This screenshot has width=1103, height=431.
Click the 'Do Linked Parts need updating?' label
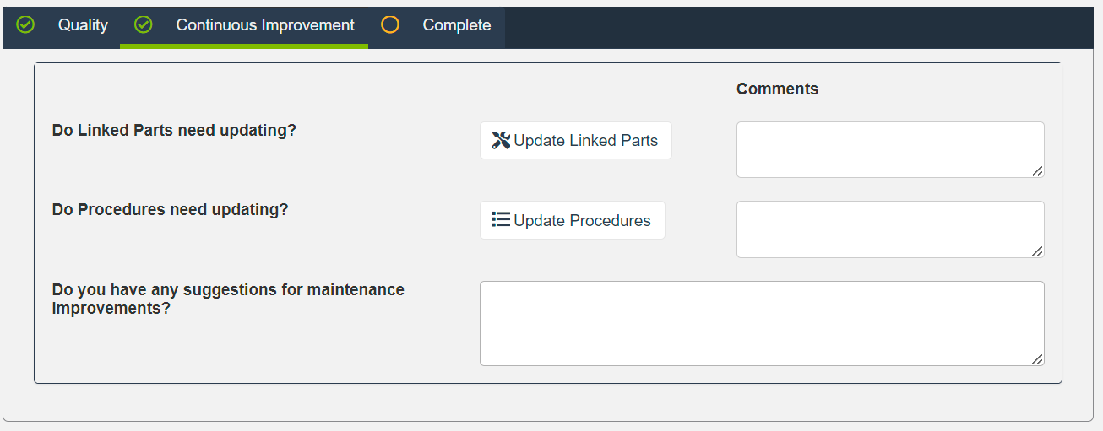tap(174, 131)
